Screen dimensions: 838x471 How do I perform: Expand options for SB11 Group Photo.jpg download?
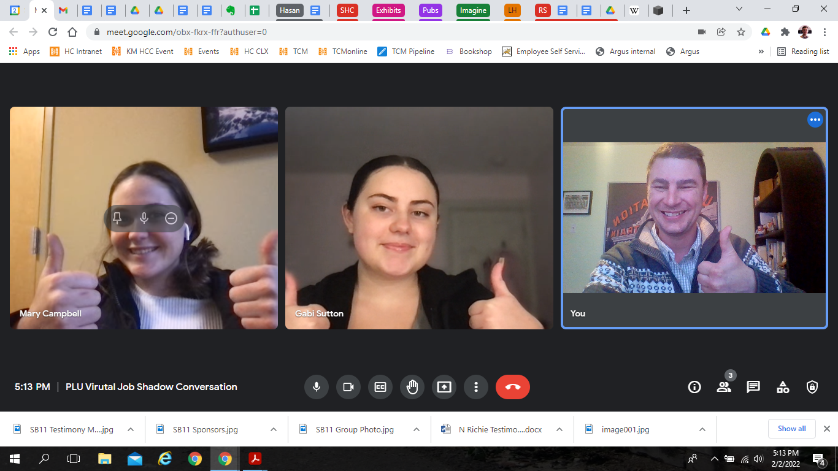click(x=417, y=429)
